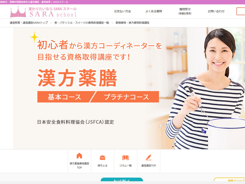Follow breadcrumb 食・パティシエ・スイーツの資格取得講座一覧
This screenshot has height=184, width=245.
coord(81,23)
